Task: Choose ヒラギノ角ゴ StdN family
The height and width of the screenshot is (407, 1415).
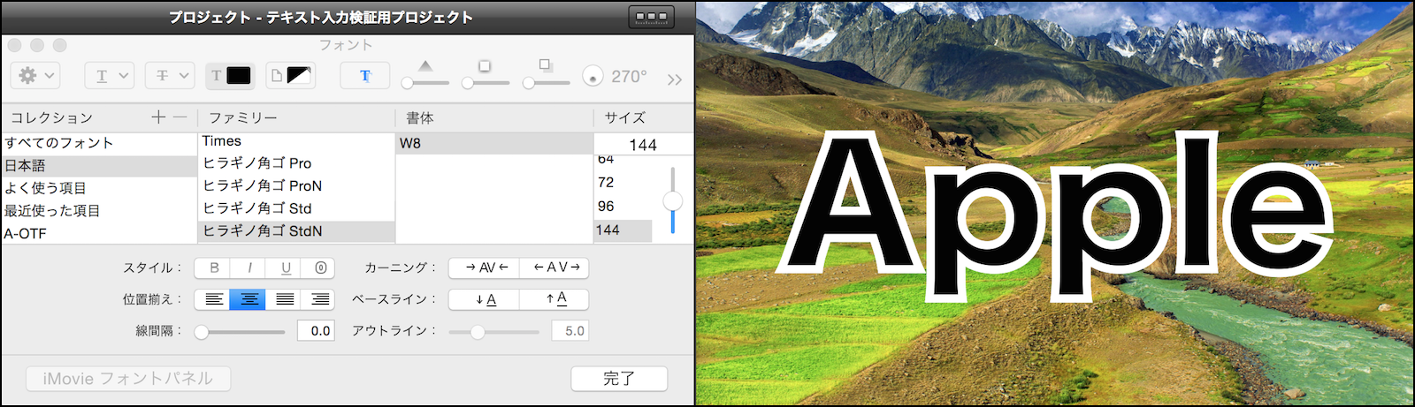Action: (296, 231)
